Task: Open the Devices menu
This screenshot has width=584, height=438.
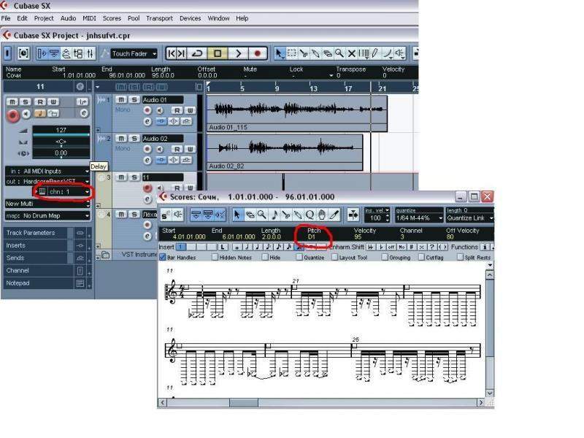Action: pos(190,18)
